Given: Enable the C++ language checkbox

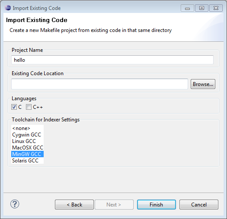Looking at the screenshot, I should coord(29,107).
